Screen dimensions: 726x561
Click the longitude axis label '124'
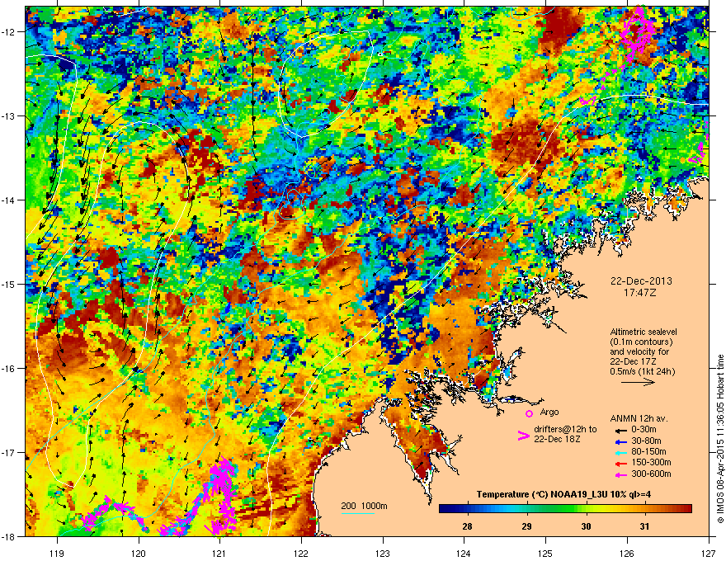[x=464, y=553]
